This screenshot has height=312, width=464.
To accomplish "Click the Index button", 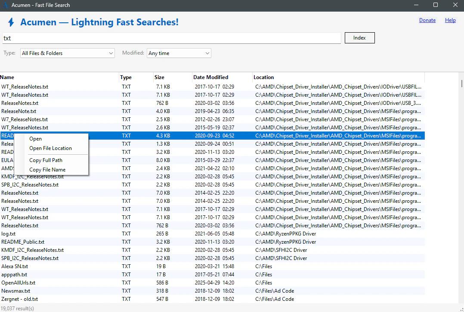I will pyautogui.click(x=359, y=38).
